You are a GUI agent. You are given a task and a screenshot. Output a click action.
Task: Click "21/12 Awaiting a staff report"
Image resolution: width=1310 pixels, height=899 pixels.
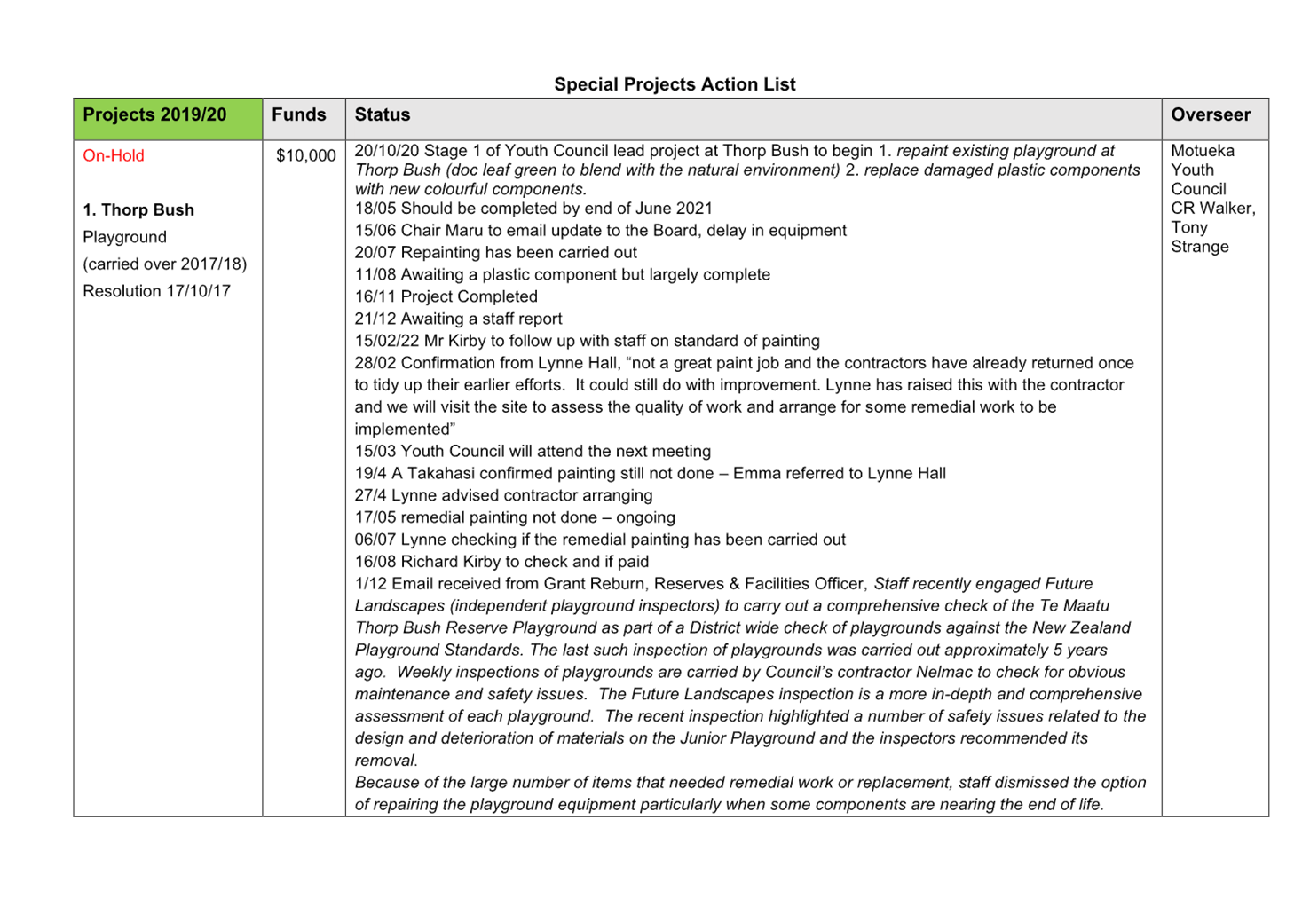point(458,319)
